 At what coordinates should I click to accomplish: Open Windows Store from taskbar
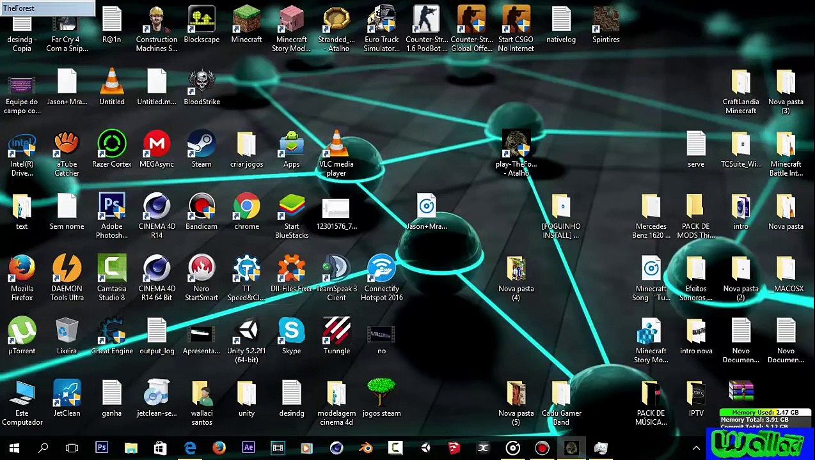coord(161,448)
